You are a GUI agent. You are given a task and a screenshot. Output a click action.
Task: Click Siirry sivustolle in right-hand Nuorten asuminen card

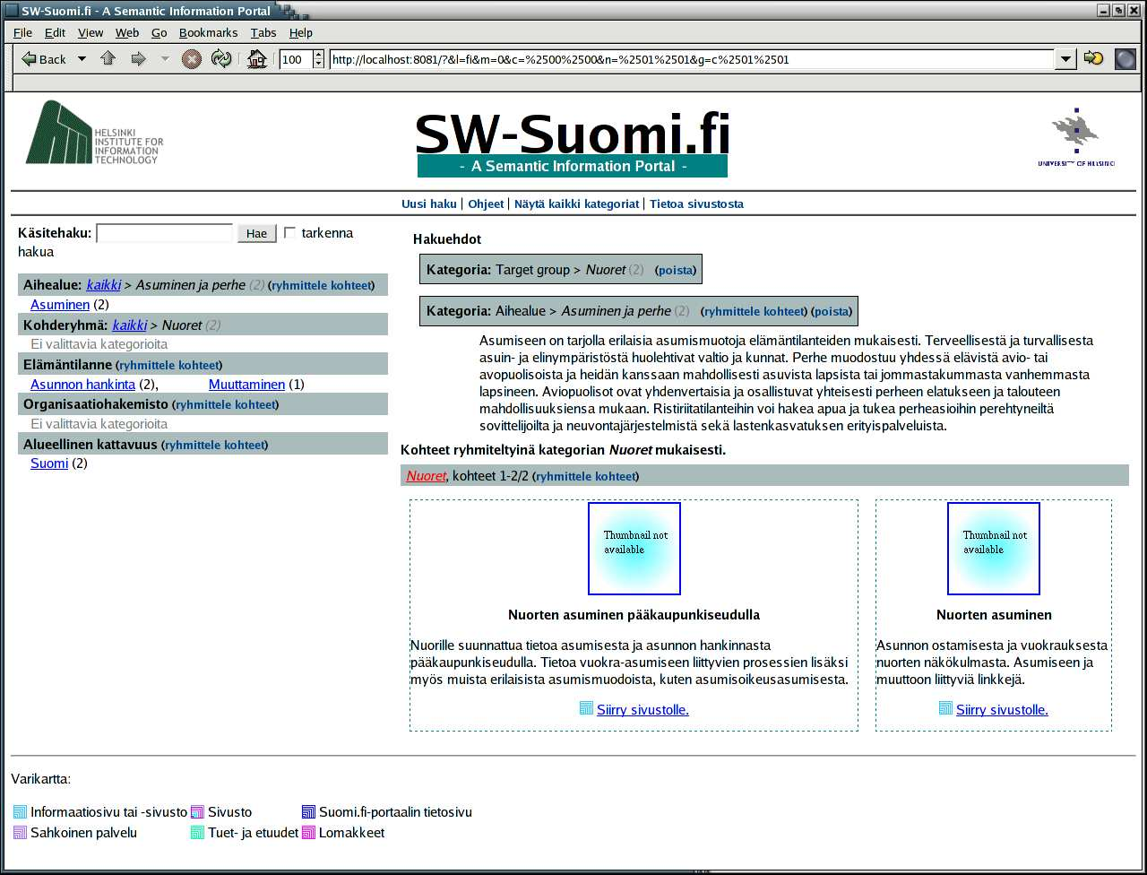(1002, 710)
